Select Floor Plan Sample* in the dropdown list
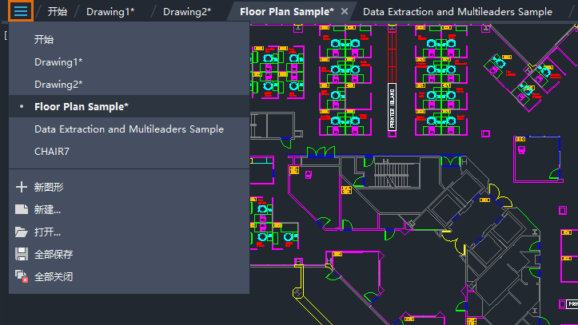Screen dimensions: 578x325 82,106
